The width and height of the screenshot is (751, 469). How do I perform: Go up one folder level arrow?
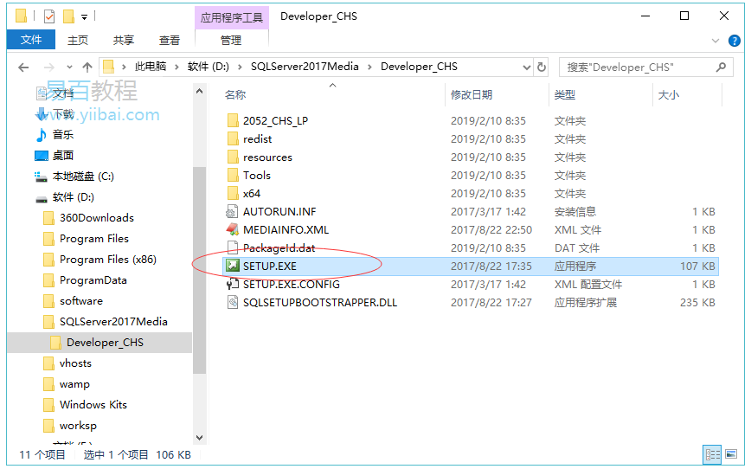[87, 67]
